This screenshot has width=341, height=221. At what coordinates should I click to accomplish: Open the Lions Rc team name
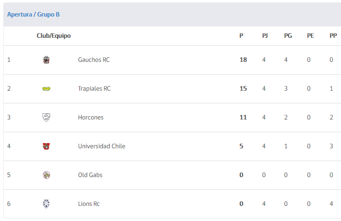[x=89, y=204]
